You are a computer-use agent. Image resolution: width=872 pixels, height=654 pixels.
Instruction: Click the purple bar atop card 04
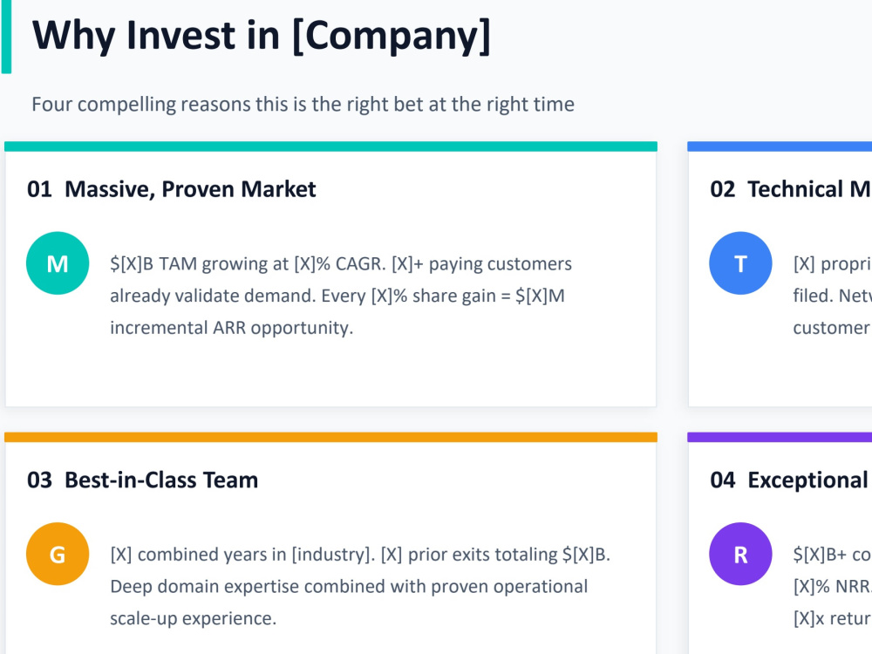pyautogui.click(x=780, y=438)
